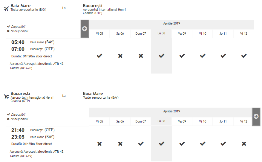Choose Ma 09 date tab in outbound calendar

point(182,33)
